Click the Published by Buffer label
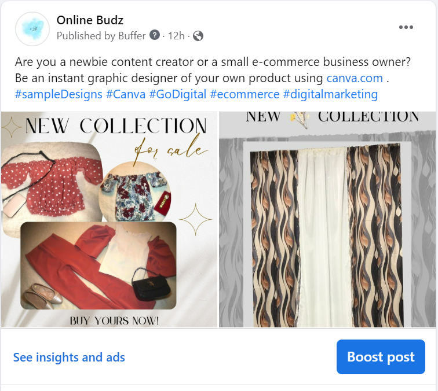Screen dimensions: 438x391 [102, 36]
